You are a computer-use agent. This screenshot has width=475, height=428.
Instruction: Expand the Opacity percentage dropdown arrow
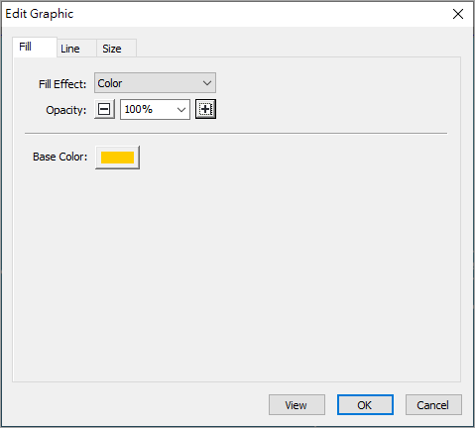tap(181, 109)
